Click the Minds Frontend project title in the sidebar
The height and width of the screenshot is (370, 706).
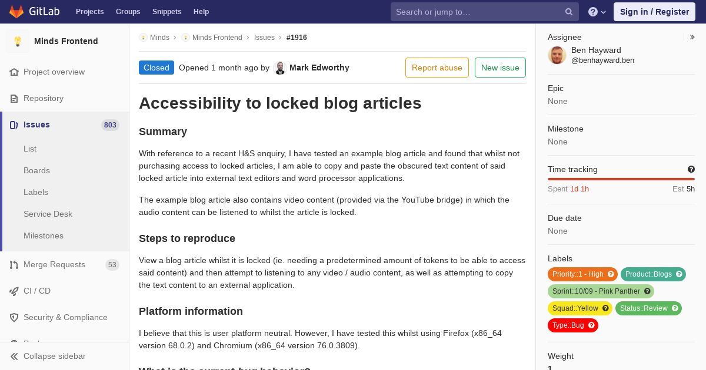coord(66,41)
